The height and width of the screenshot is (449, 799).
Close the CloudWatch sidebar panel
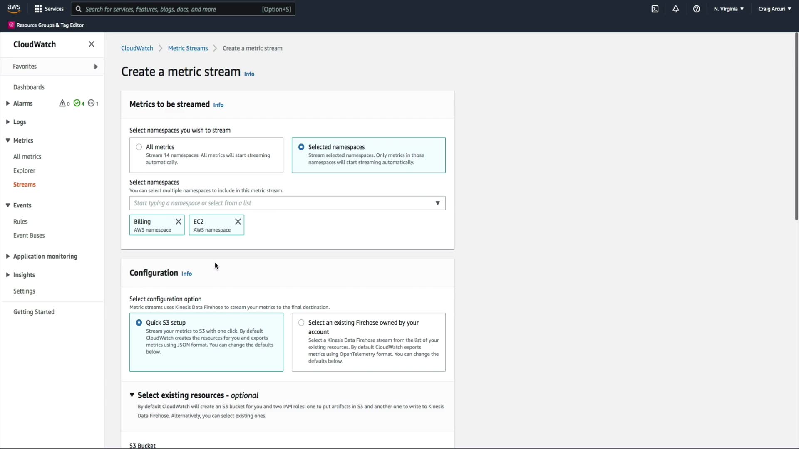92,44
